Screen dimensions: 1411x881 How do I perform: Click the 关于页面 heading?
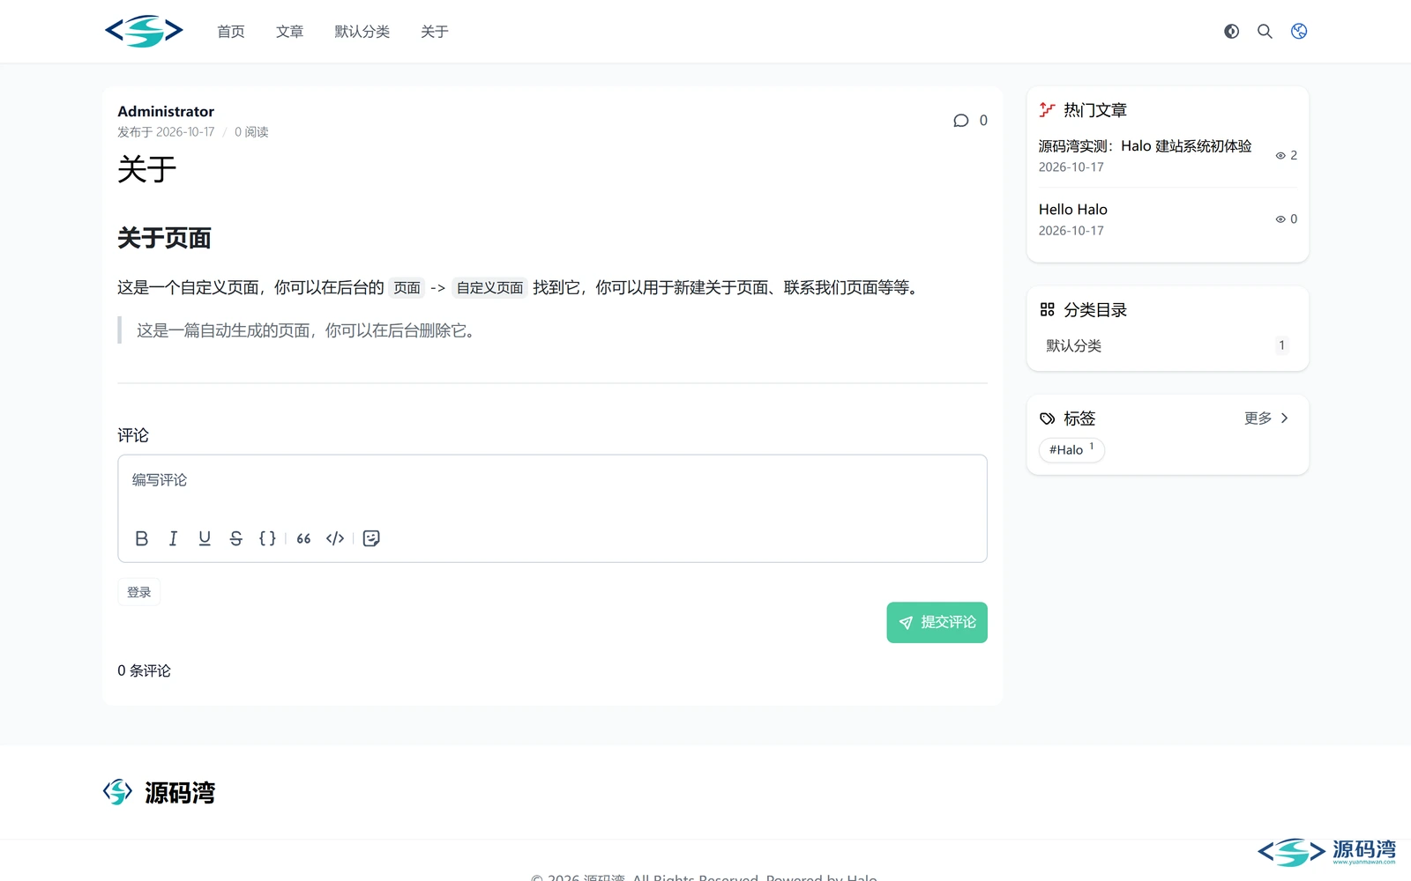(164, 238)
